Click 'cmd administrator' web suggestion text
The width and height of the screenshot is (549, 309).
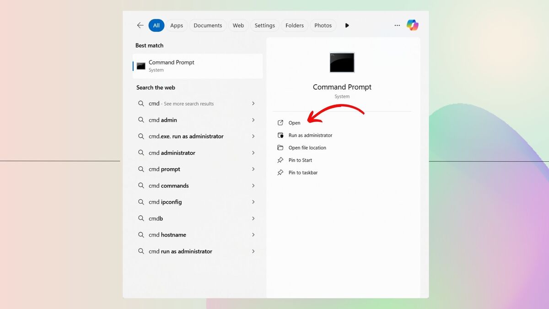(172, 153)
